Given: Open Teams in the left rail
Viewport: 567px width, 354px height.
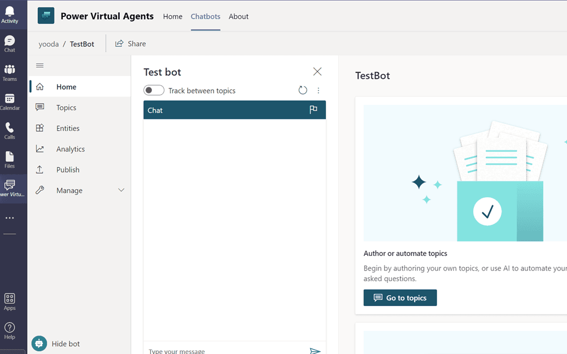Looking at the screenshot, I should pos(10,73).
